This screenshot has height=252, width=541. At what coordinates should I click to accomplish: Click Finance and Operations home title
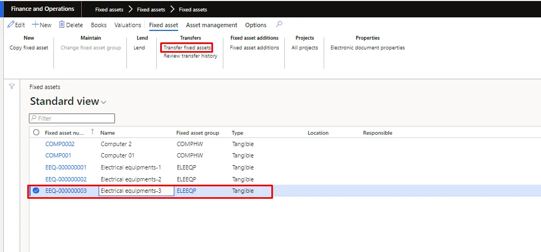point(42,9)
